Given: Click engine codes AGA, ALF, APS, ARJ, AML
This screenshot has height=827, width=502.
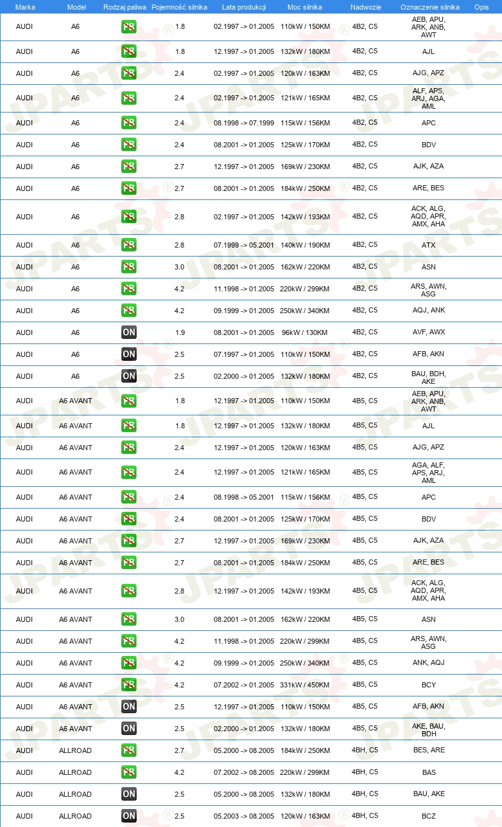Looking at the screenshot, I should [429, 473].
